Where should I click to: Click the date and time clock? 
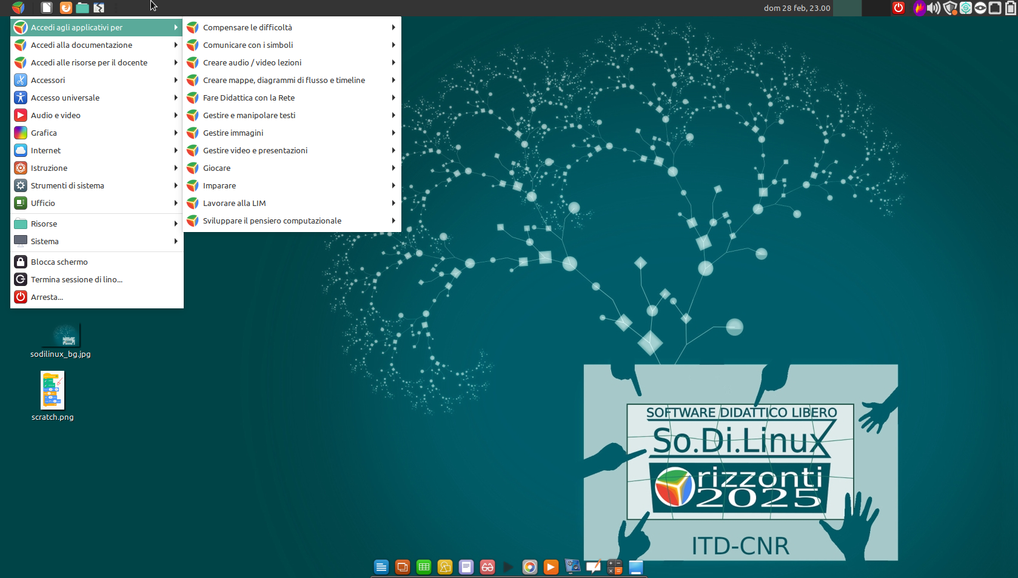coord(797,8)
